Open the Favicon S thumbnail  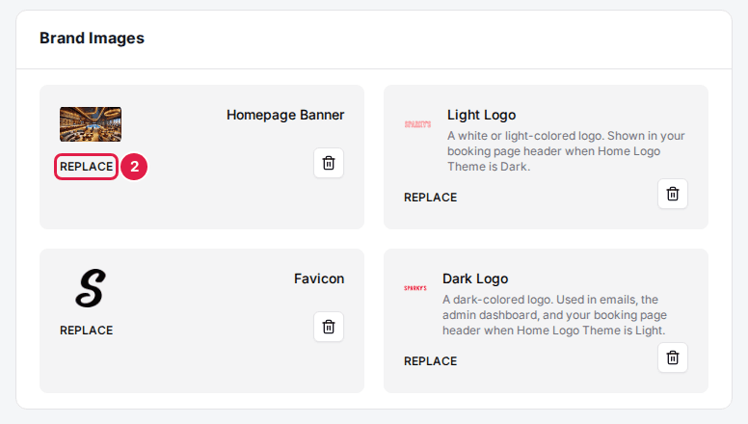pyautogui.click(x=91, y=288)
